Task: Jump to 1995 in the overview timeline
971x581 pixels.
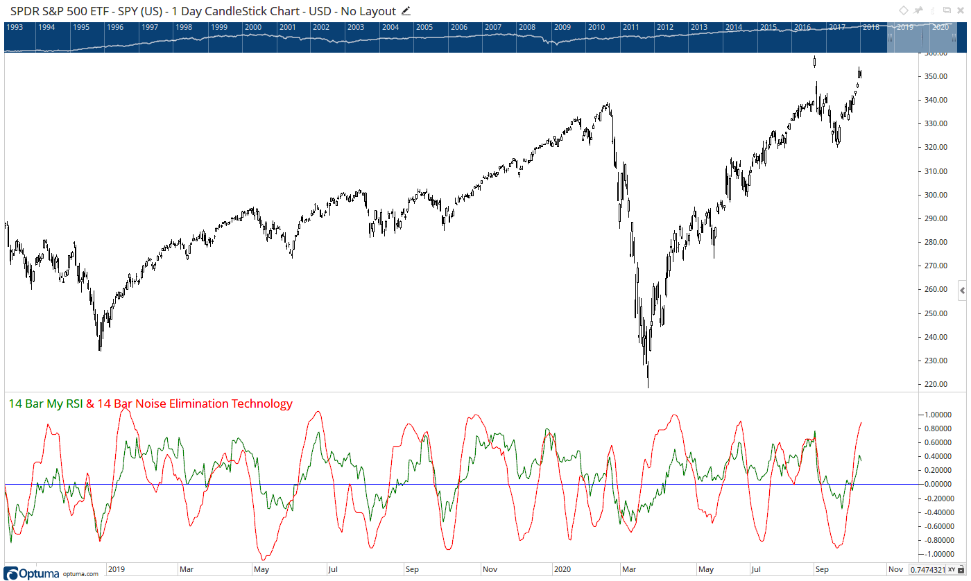Action: point(80,27)
